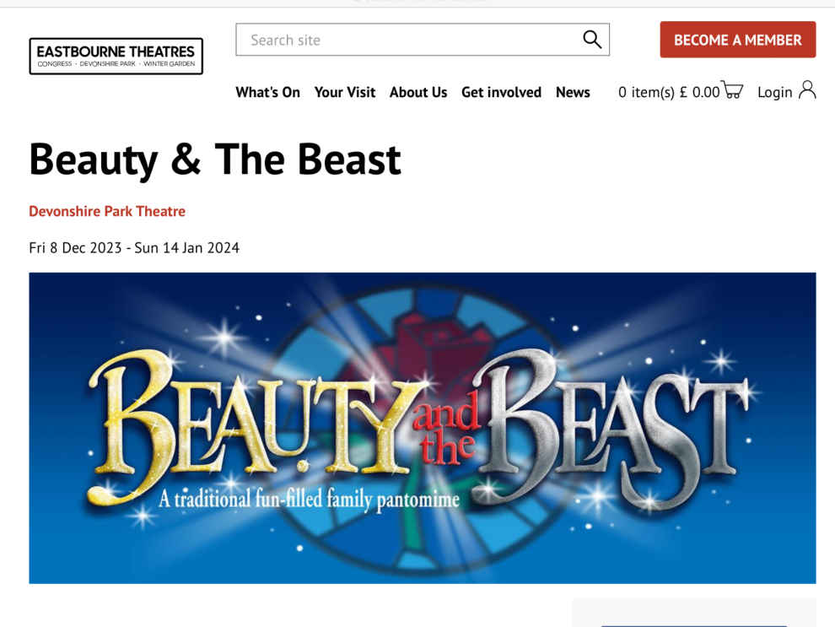Go to the News section
The width and height of the screenshot is (835, 627).
(573, 92)
